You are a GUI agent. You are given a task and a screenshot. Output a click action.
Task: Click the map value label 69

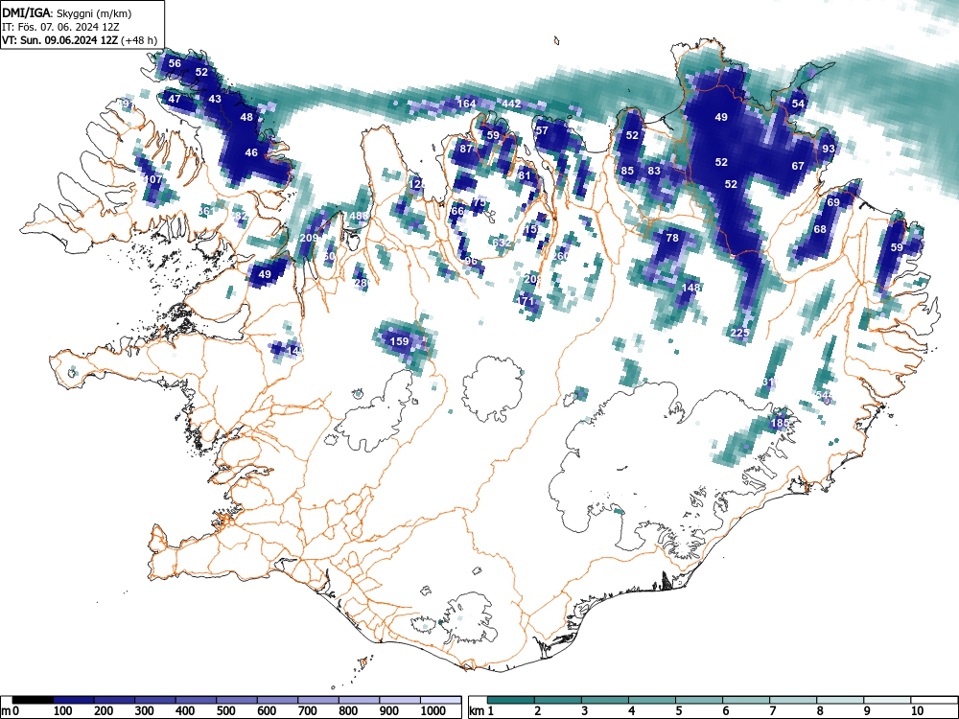point(833,202)
